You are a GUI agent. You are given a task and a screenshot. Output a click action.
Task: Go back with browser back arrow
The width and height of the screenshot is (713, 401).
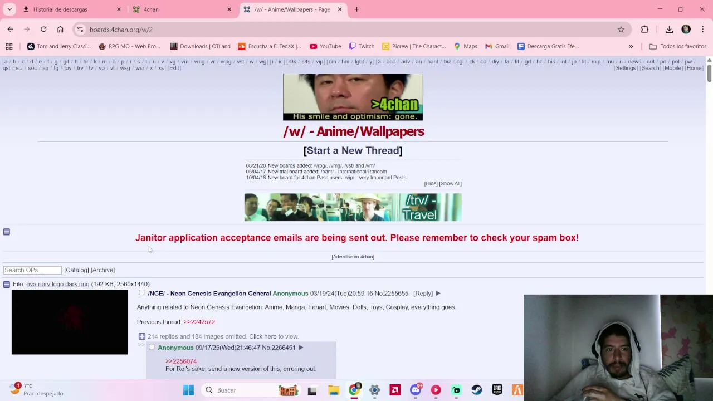tap(10, 30)
